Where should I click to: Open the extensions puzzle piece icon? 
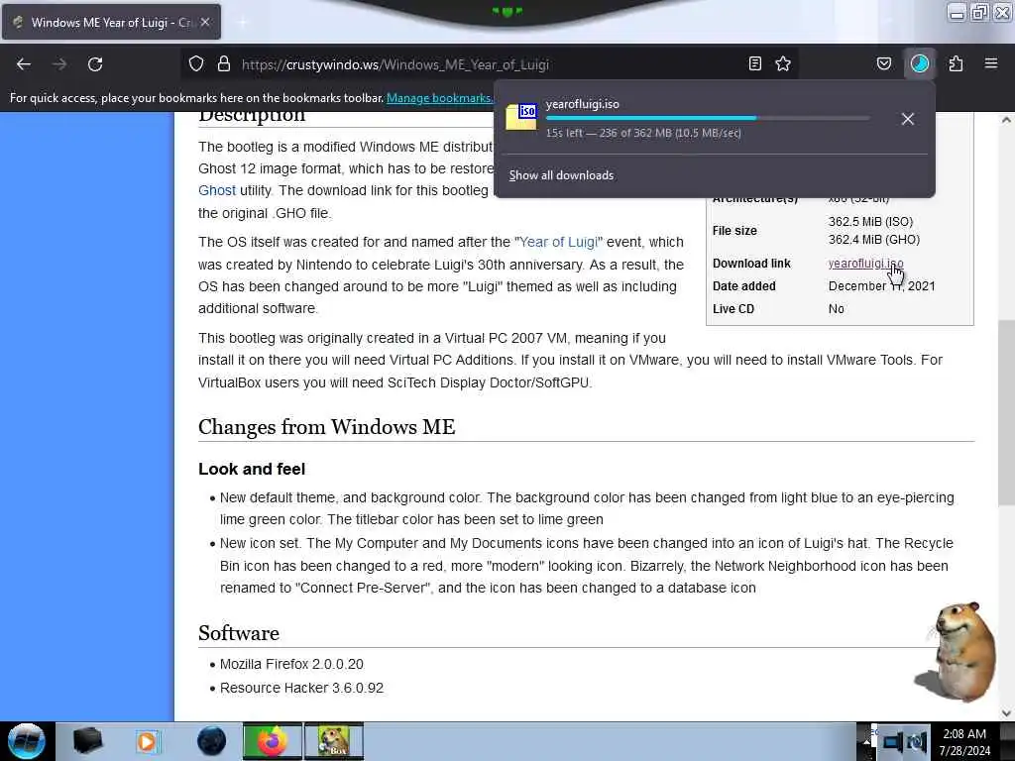point(957,64)
